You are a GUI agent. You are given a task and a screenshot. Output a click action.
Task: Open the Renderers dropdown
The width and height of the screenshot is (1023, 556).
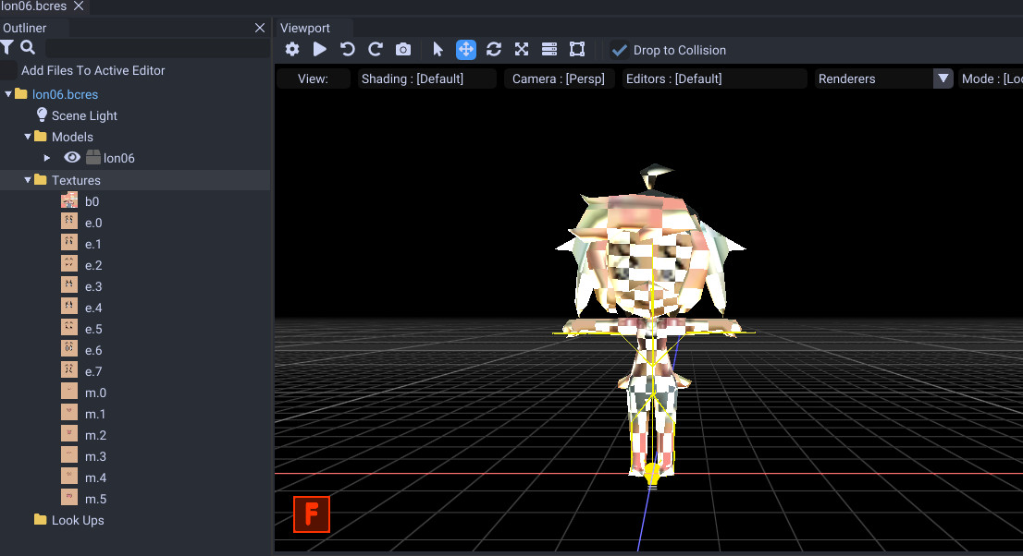click(x=943, y=79)
